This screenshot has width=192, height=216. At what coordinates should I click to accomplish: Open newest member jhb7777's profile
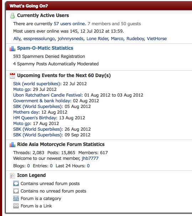pos(90,158)
